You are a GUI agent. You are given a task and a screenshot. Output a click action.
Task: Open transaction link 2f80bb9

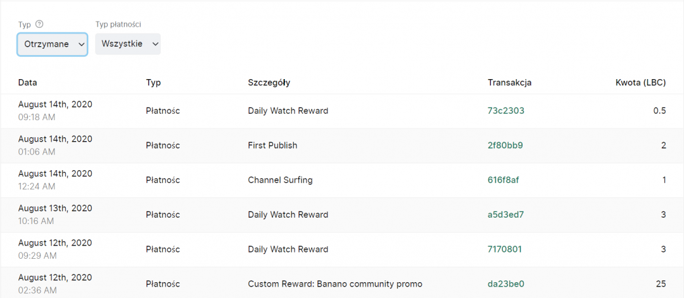click(x=505, y=146)
